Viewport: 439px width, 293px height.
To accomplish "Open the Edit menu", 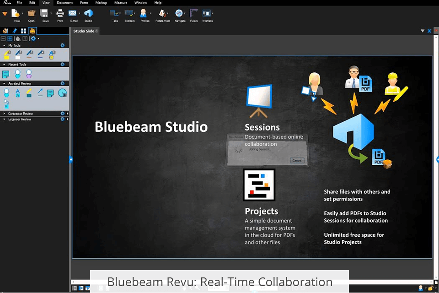I will click(32, 3).
